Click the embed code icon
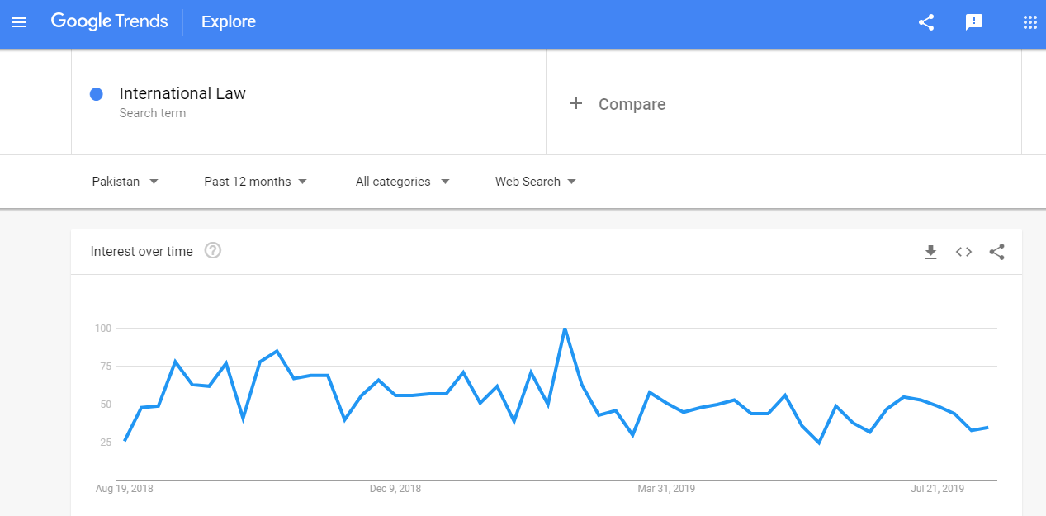The image size is (1046, 516). (963, 252)
